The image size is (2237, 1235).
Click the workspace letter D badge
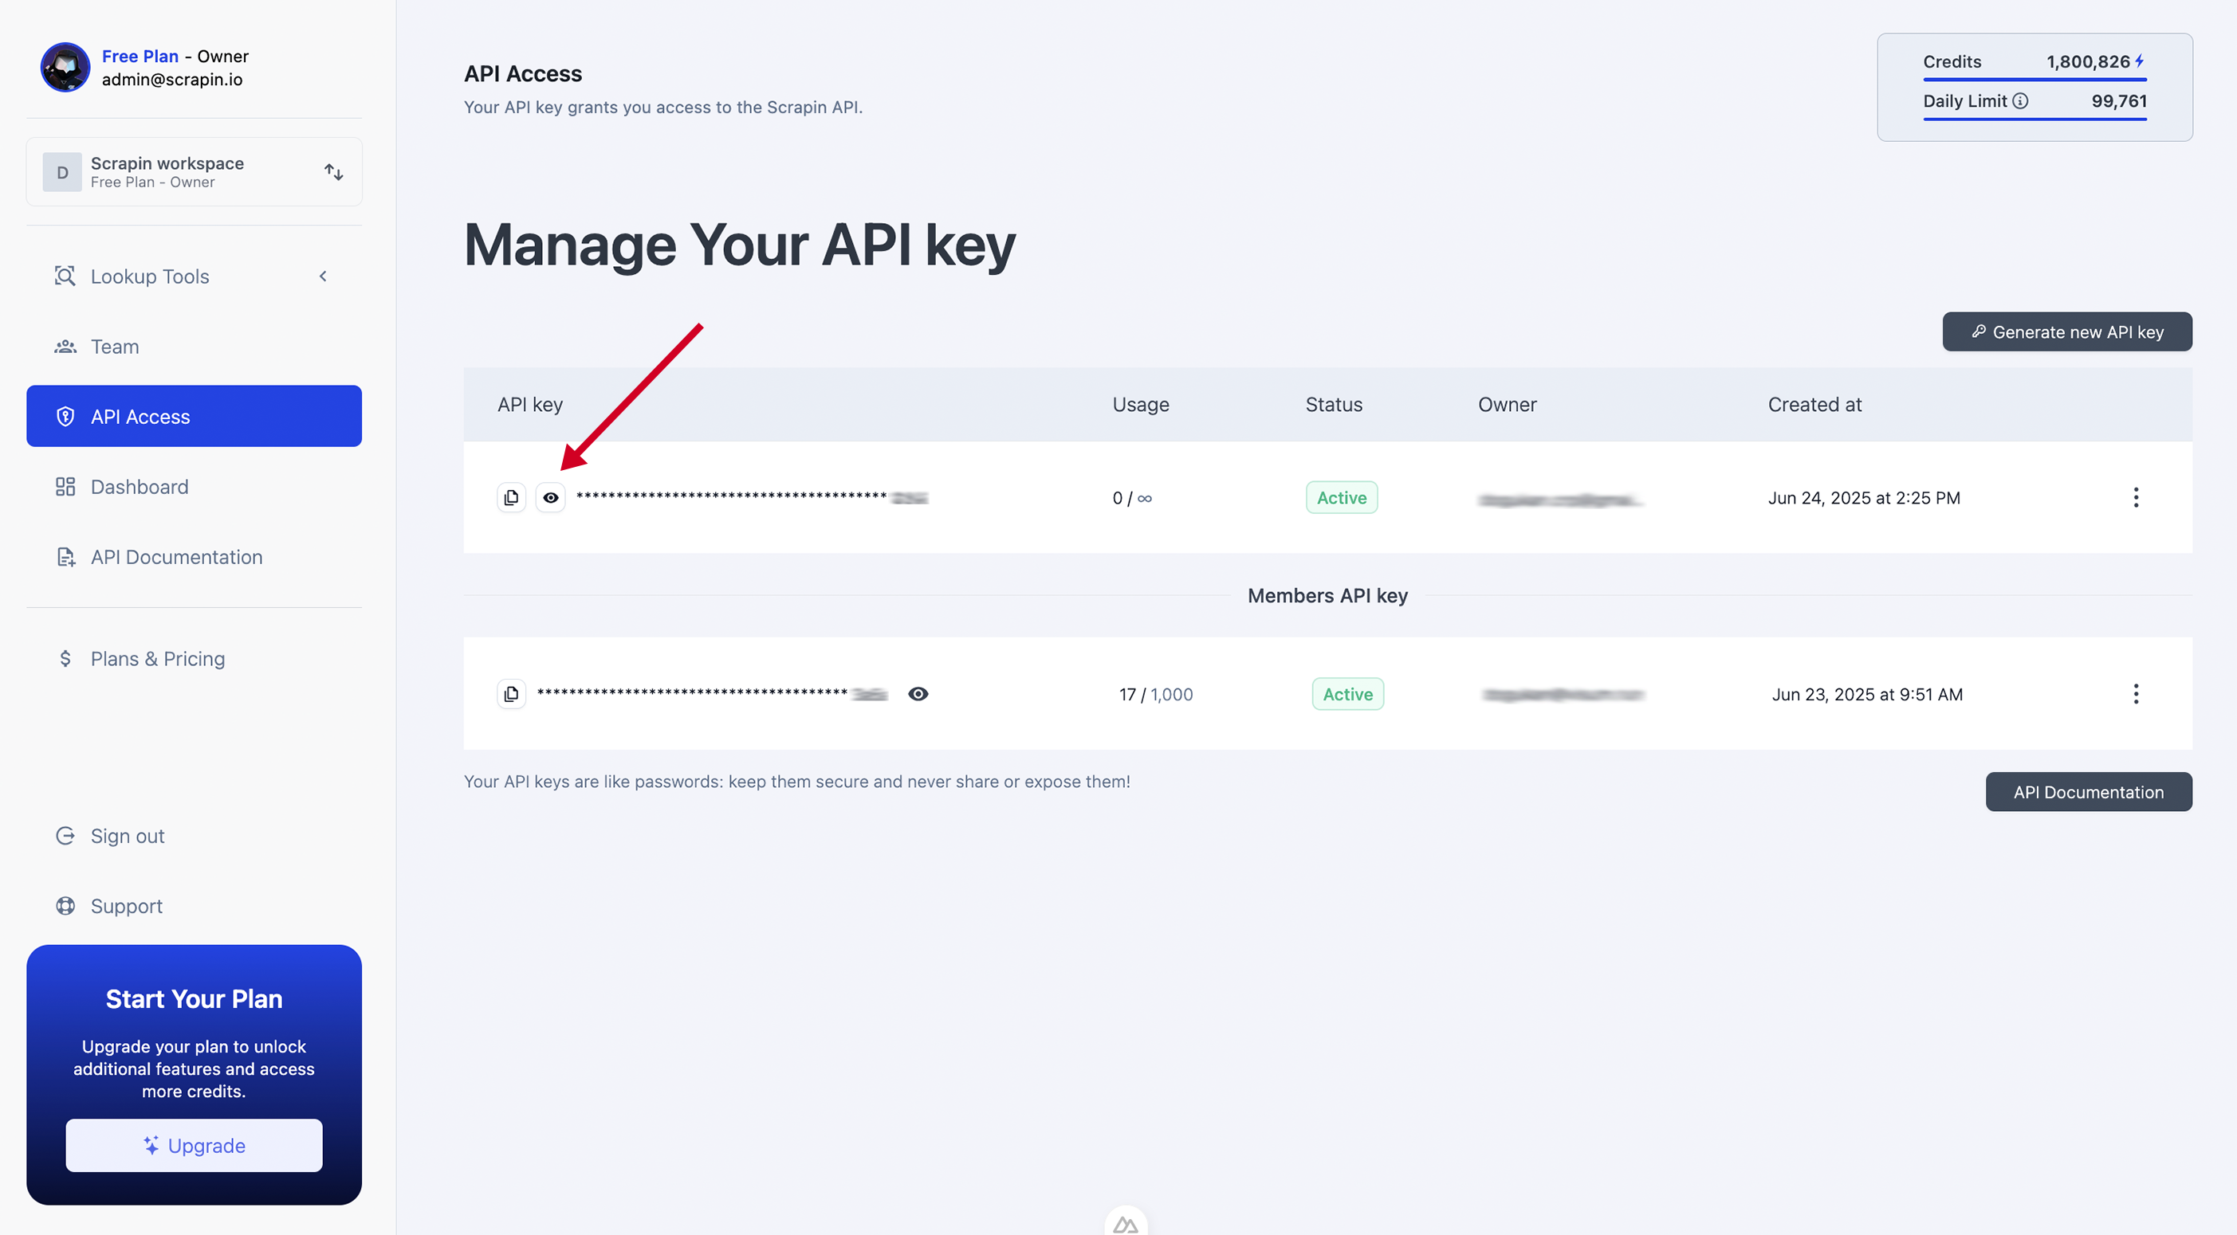tap(62, 172)
